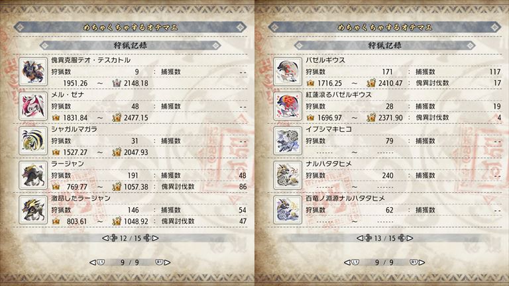Click the L1 previous tab arrow on left panel
This screenshot has height=286, width=509.
click(97, 262)
